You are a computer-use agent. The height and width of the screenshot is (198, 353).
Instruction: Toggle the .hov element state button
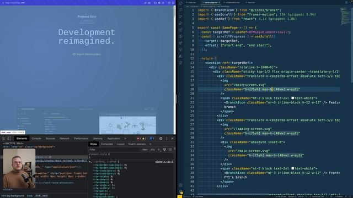pos(145,150)
